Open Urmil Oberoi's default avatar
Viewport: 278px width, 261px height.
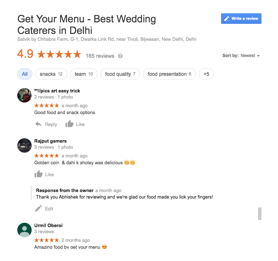coord(24,230)
